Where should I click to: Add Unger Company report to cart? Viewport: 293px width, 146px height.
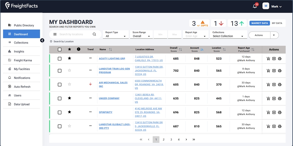coord(268,99)
